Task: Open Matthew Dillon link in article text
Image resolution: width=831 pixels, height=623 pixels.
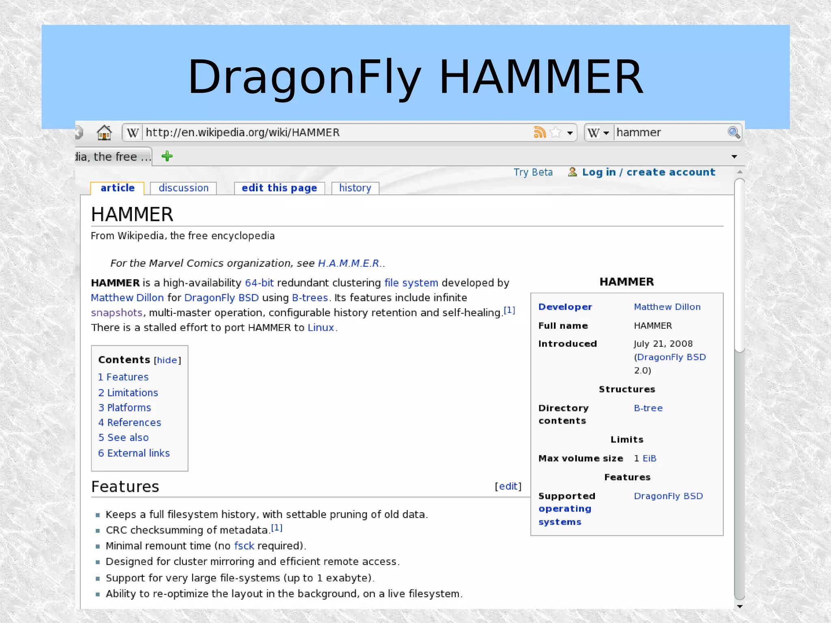Action: coord(127,298)
